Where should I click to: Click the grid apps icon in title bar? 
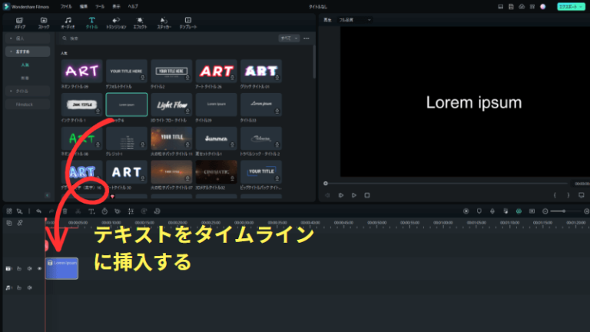pos(532,7)
